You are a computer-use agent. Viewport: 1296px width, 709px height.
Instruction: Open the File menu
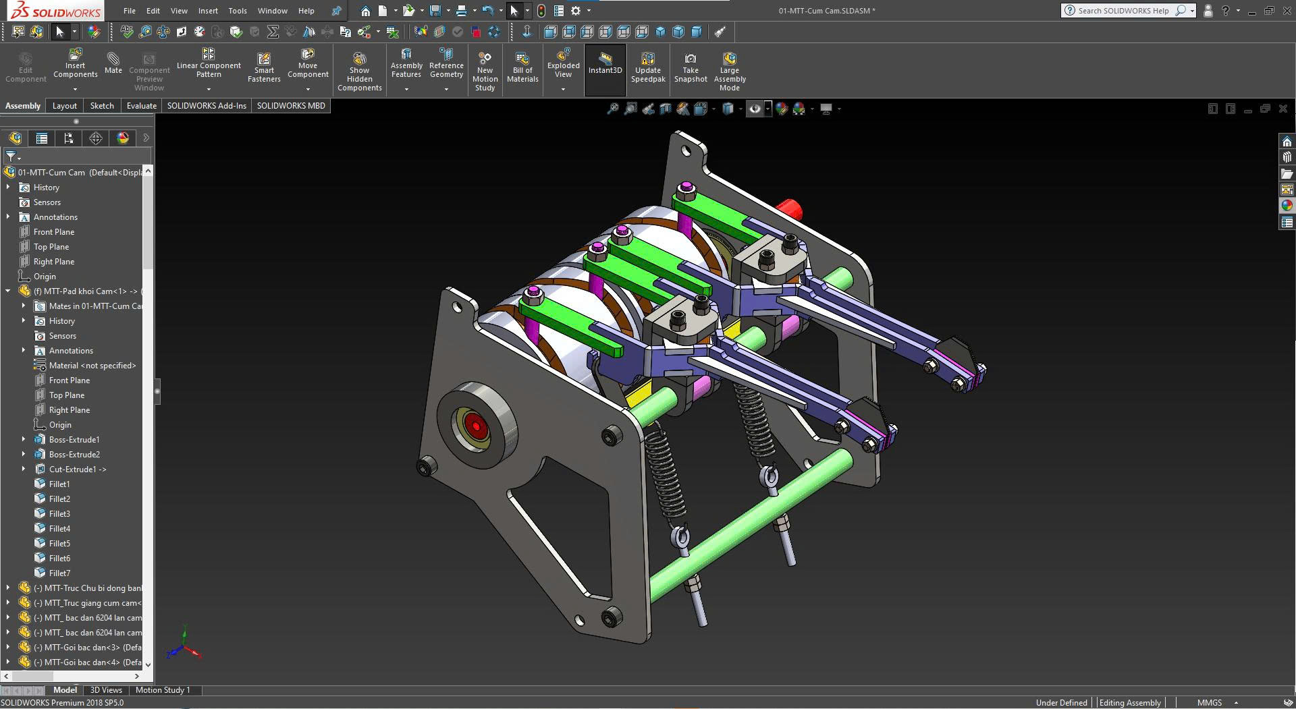(130, 11)
